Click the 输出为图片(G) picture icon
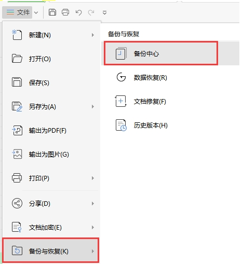This screenshot has height=266, width=243. (17, 154)
